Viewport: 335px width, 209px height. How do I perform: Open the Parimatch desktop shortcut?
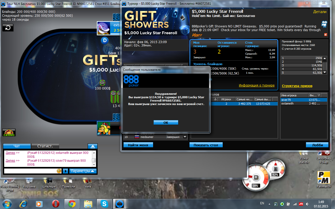[324, 180]
